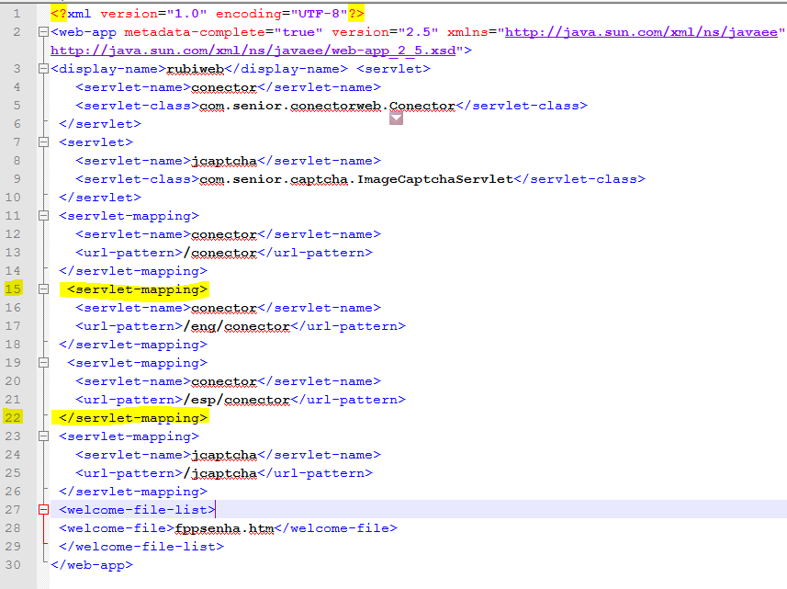This screenshot has width=787, height=589.
Task: Click the metadata-complete value "true"
Action: tap(298, 32)
